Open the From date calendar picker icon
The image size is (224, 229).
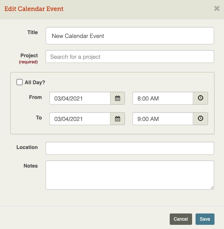117,98
